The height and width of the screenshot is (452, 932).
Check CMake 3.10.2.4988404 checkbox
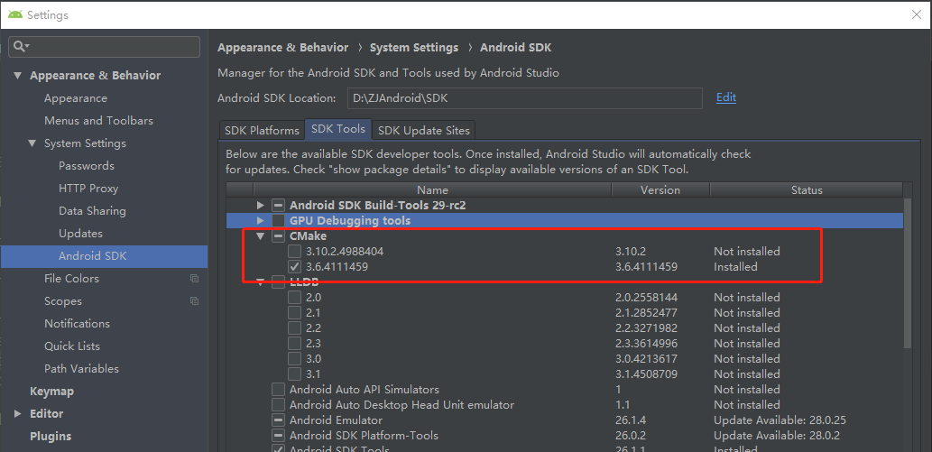294,252
